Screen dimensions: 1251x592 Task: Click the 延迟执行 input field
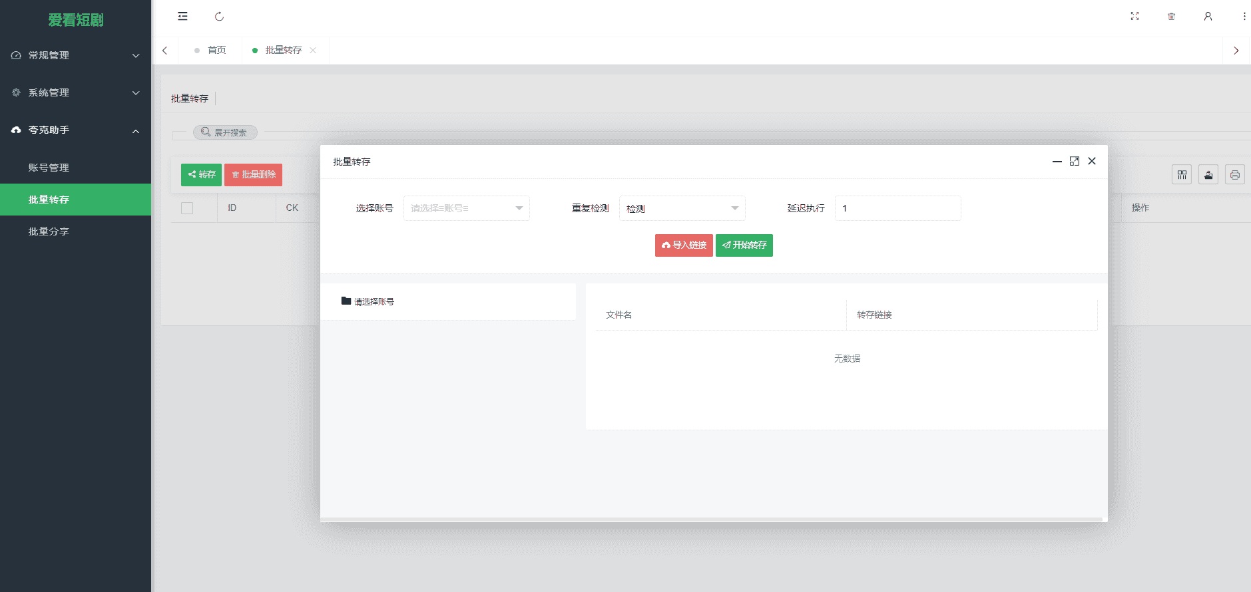(898, 208)
